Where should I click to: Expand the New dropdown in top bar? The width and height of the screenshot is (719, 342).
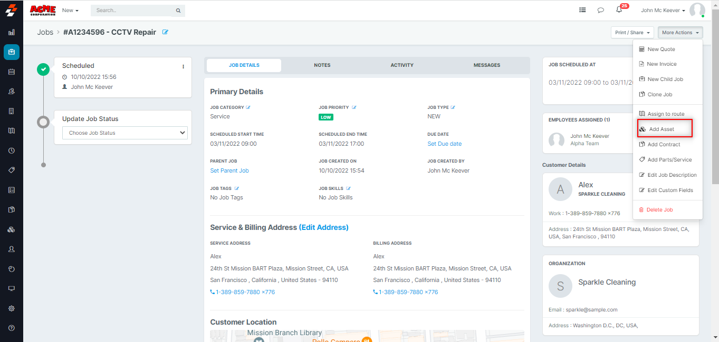click(x=70, y=11)
